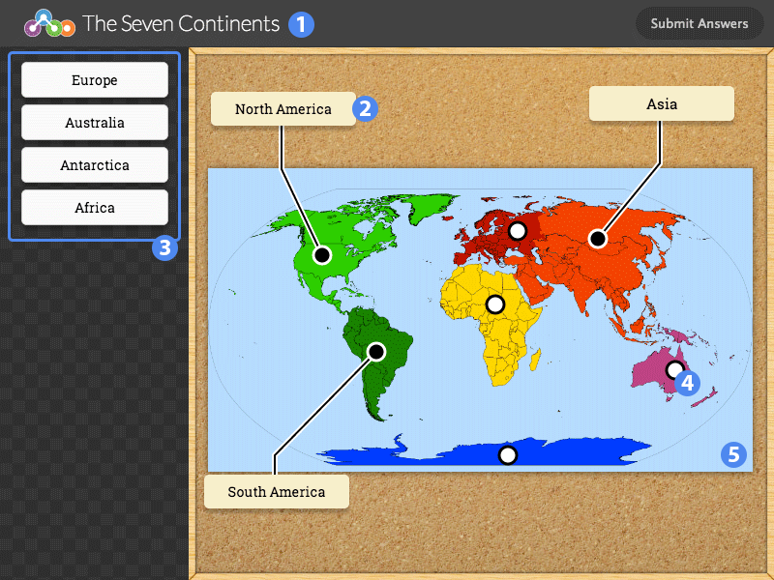Click the number 5 badge on map corner

point(733,454)
